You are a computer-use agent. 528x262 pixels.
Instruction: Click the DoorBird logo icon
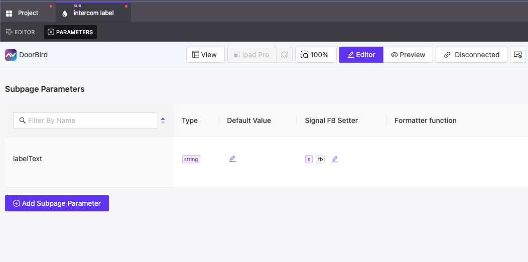pos(11,55)
